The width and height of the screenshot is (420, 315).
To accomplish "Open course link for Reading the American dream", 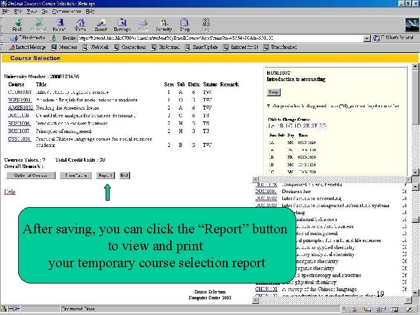I will (20, 108).
